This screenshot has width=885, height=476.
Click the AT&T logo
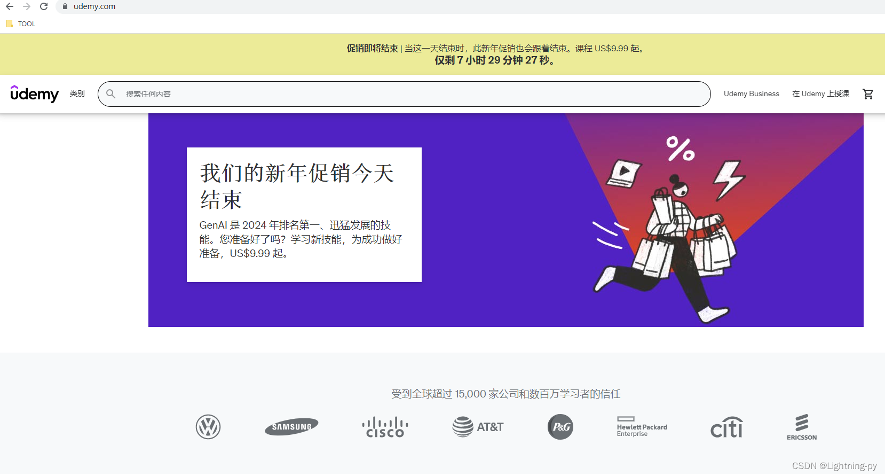(x=478, y=427)
